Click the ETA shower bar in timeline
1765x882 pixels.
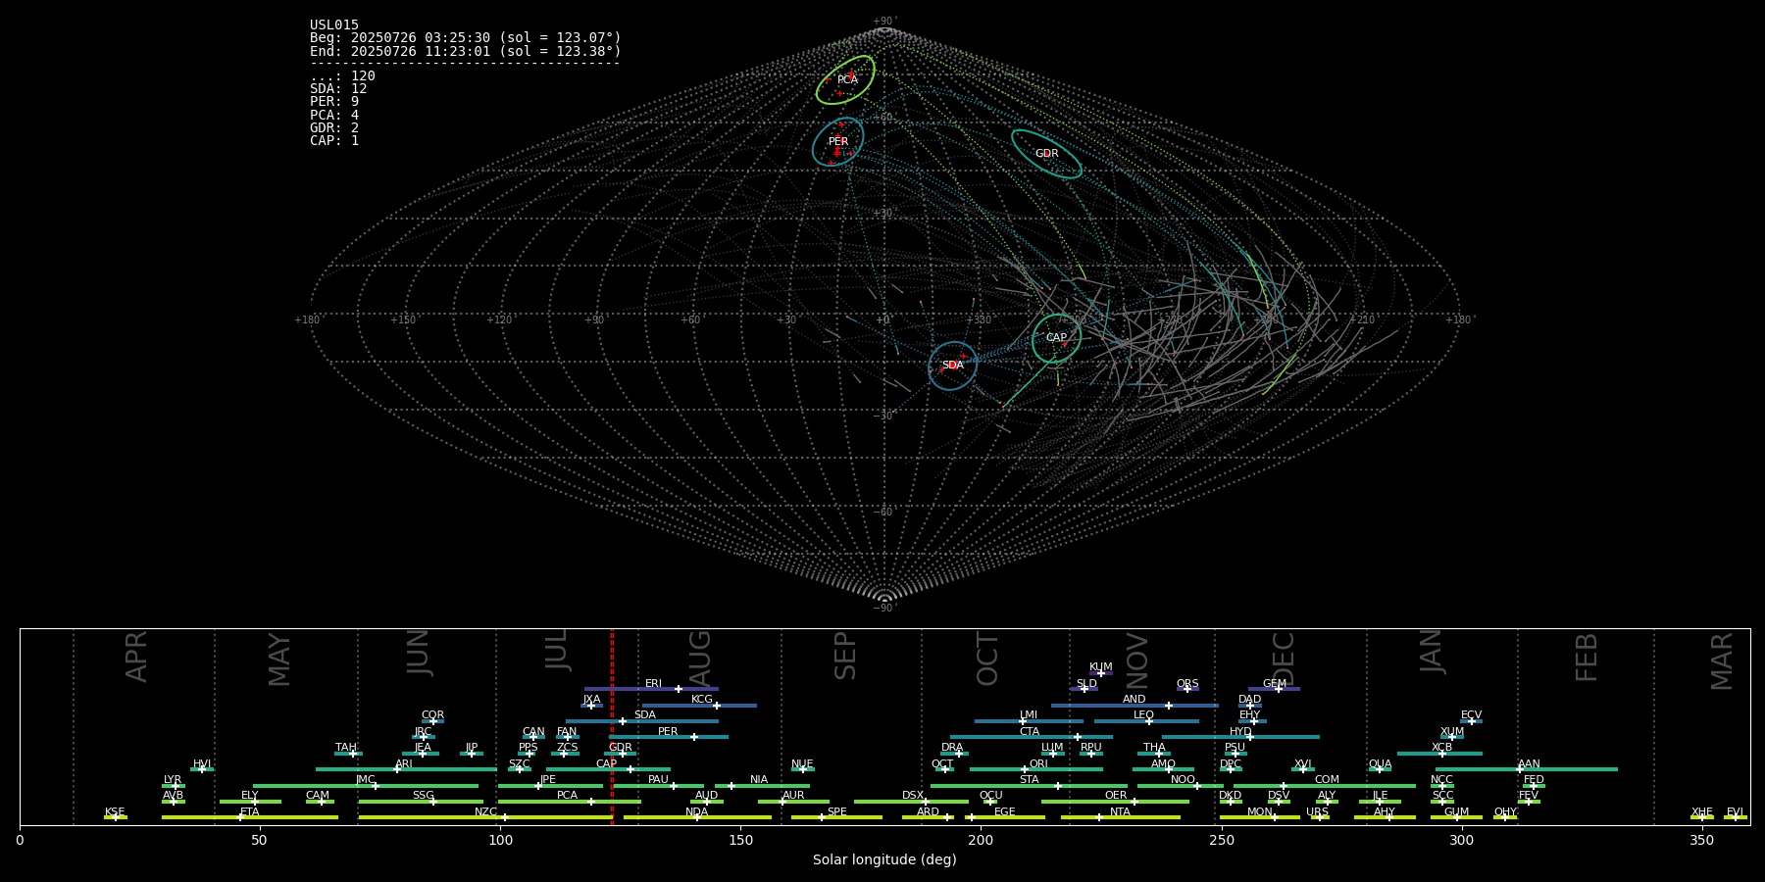[250, 817]
